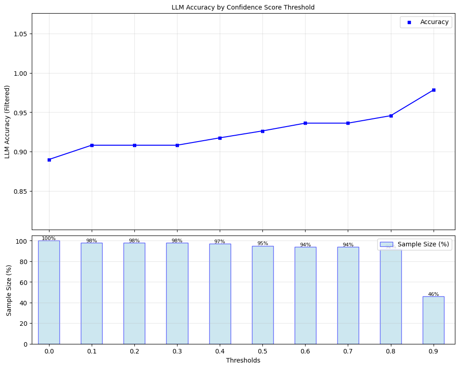Select the 95% sample size bar
Screen dimensions: 459x368
click(262, 295)
